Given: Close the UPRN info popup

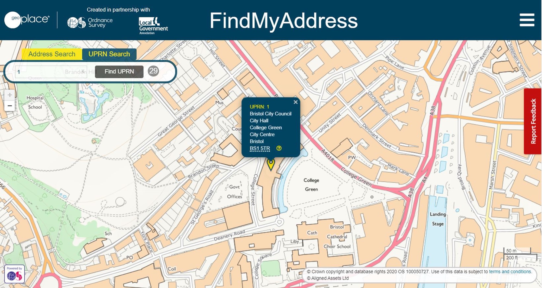Looking at the screenshot, I should 295,102.
